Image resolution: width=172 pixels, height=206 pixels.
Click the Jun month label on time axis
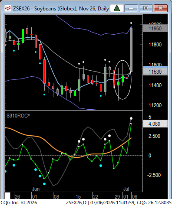tap(36, 189)
